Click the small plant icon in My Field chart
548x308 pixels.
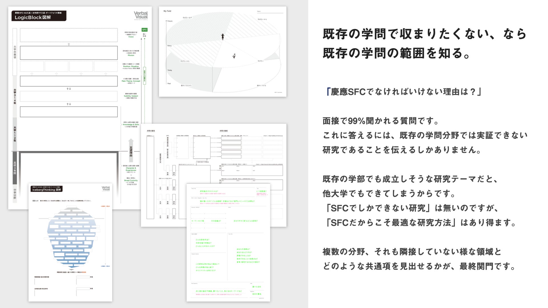(234, 56)
